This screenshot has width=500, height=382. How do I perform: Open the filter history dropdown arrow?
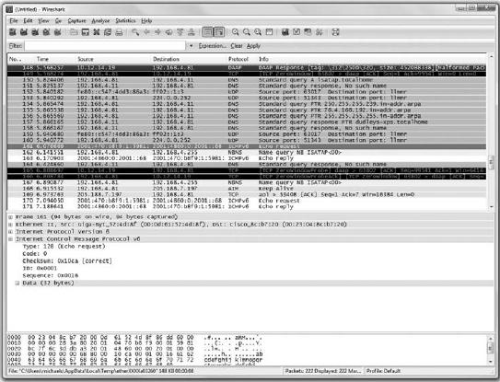[191, 46]
